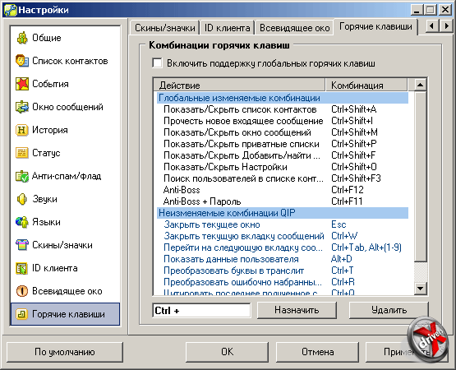Open the Список контактов settings section
Screen dimensions: 456x370
[x=66, y=61]
